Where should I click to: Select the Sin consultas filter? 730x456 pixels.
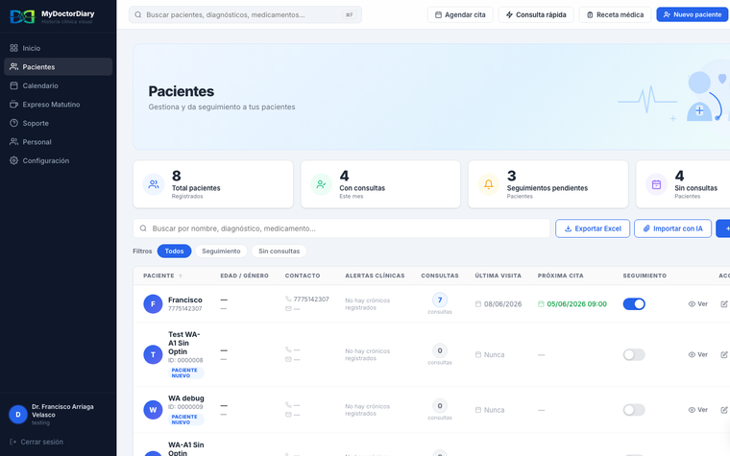coord(279,251)
